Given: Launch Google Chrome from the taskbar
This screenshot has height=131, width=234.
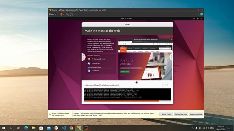Looking at the screenshot, I should pyautogui.click(x=72, y=128).
